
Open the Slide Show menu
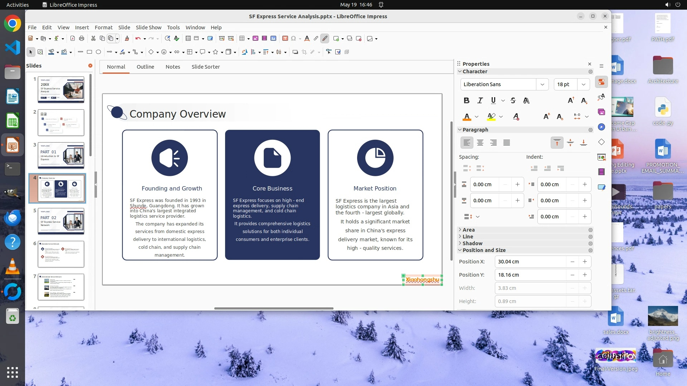[x=148, y=27]
